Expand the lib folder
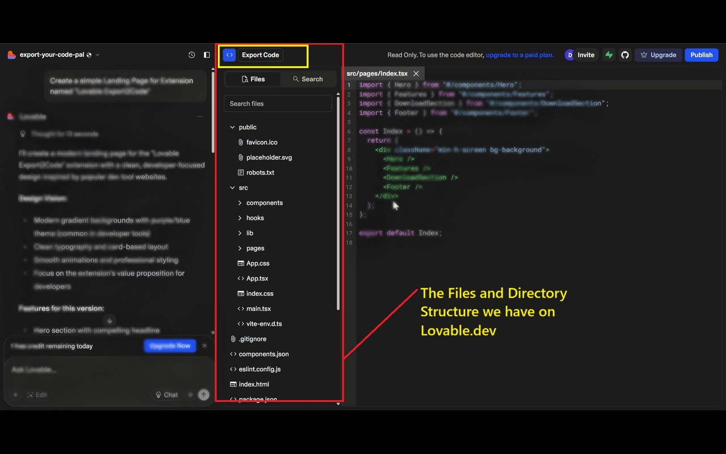Screen dimensions: 726x454 240,233
